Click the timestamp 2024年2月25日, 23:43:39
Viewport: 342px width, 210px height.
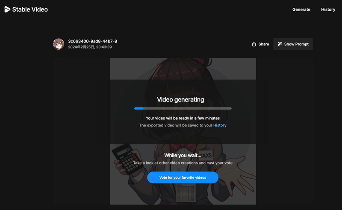(x=90, y=47)
